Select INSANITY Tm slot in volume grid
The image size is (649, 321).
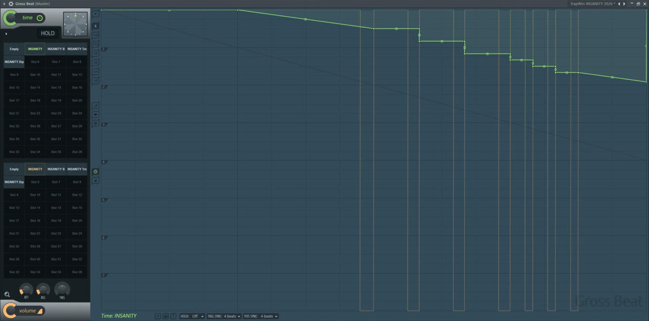(x=77, y=169)
